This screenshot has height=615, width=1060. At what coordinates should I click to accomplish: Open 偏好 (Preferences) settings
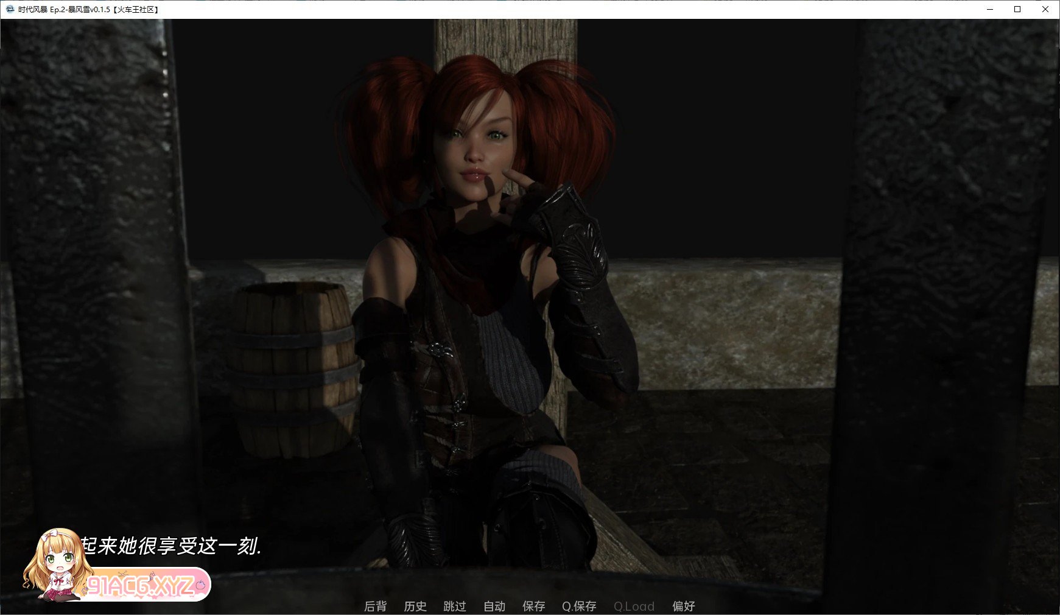[x=683, y=606]
